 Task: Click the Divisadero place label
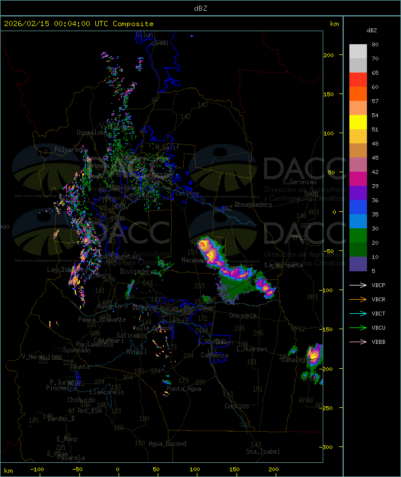(x=137, y=271)
